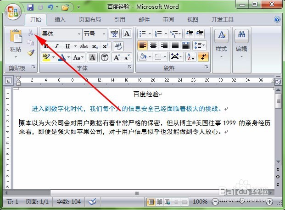The height and width of the screenshot is (210, 285).
Task: Shrink font size with small A icon
Action: pyautogui.click(x=127, y=58)
